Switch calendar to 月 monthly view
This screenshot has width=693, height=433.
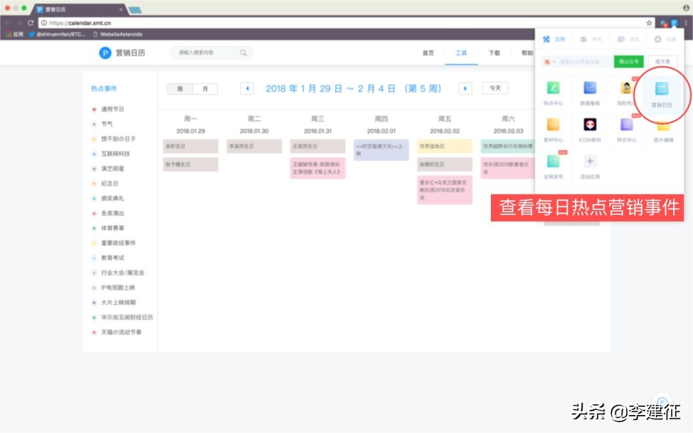tap(205, 89)
